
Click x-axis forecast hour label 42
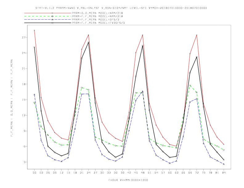coord(129,173)
